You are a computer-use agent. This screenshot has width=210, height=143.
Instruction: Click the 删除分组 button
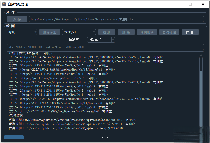(50, 32)
